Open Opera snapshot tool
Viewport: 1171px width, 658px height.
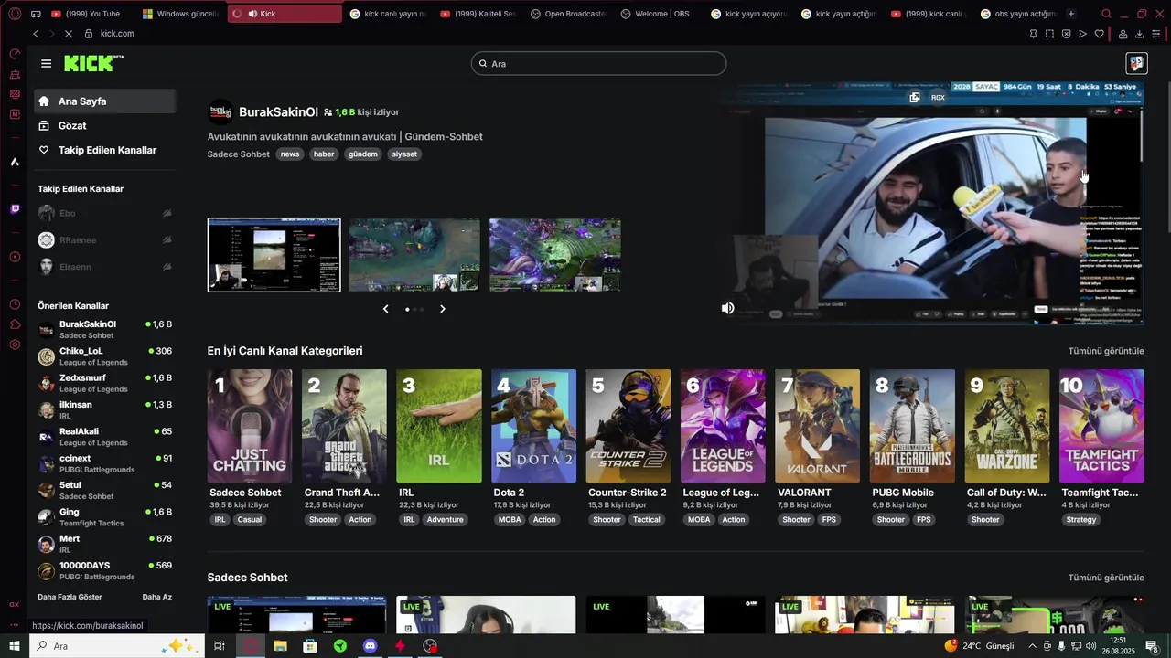tap(1049, 34)
